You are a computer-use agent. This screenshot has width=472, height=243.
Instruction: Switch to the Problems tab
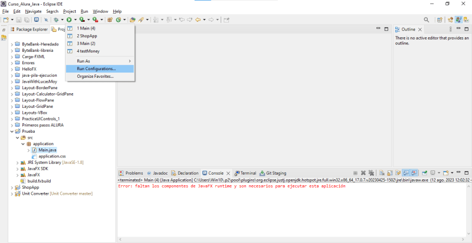tap(131, 173)
